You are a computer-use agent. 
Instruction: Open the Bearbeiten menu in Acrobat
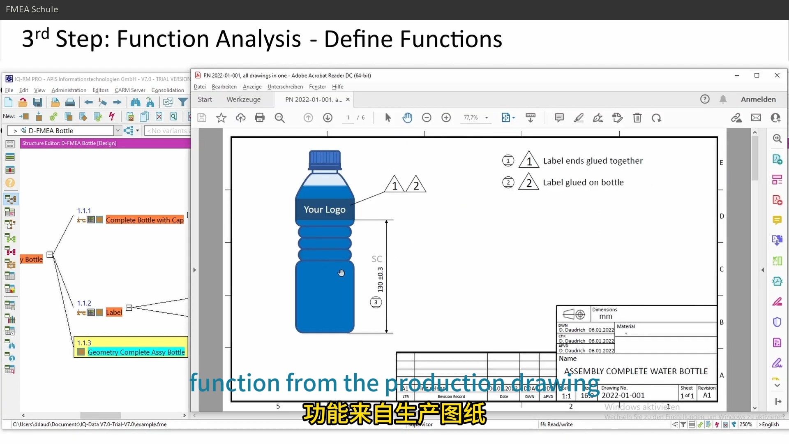tap(224, 87)
